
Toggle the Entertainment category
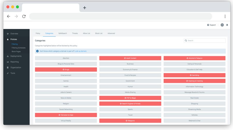click(66, 75)
